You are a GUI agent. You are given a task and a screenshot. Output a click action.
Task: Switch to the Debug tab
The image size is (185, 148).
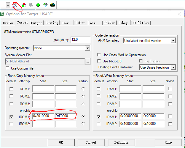tap(123, 23)
